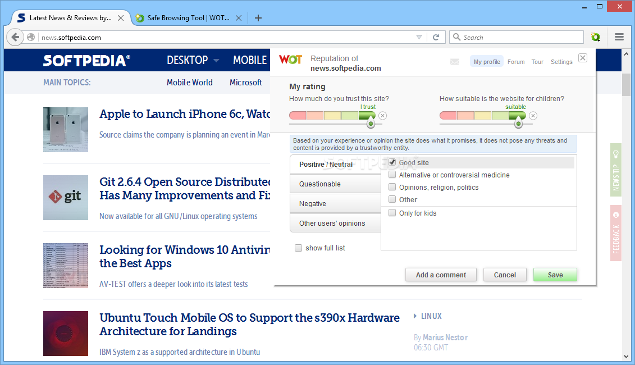Open the WOT extension toolbar icon
The height and width of the screenshot is (365, 635).
coord(595,37)
